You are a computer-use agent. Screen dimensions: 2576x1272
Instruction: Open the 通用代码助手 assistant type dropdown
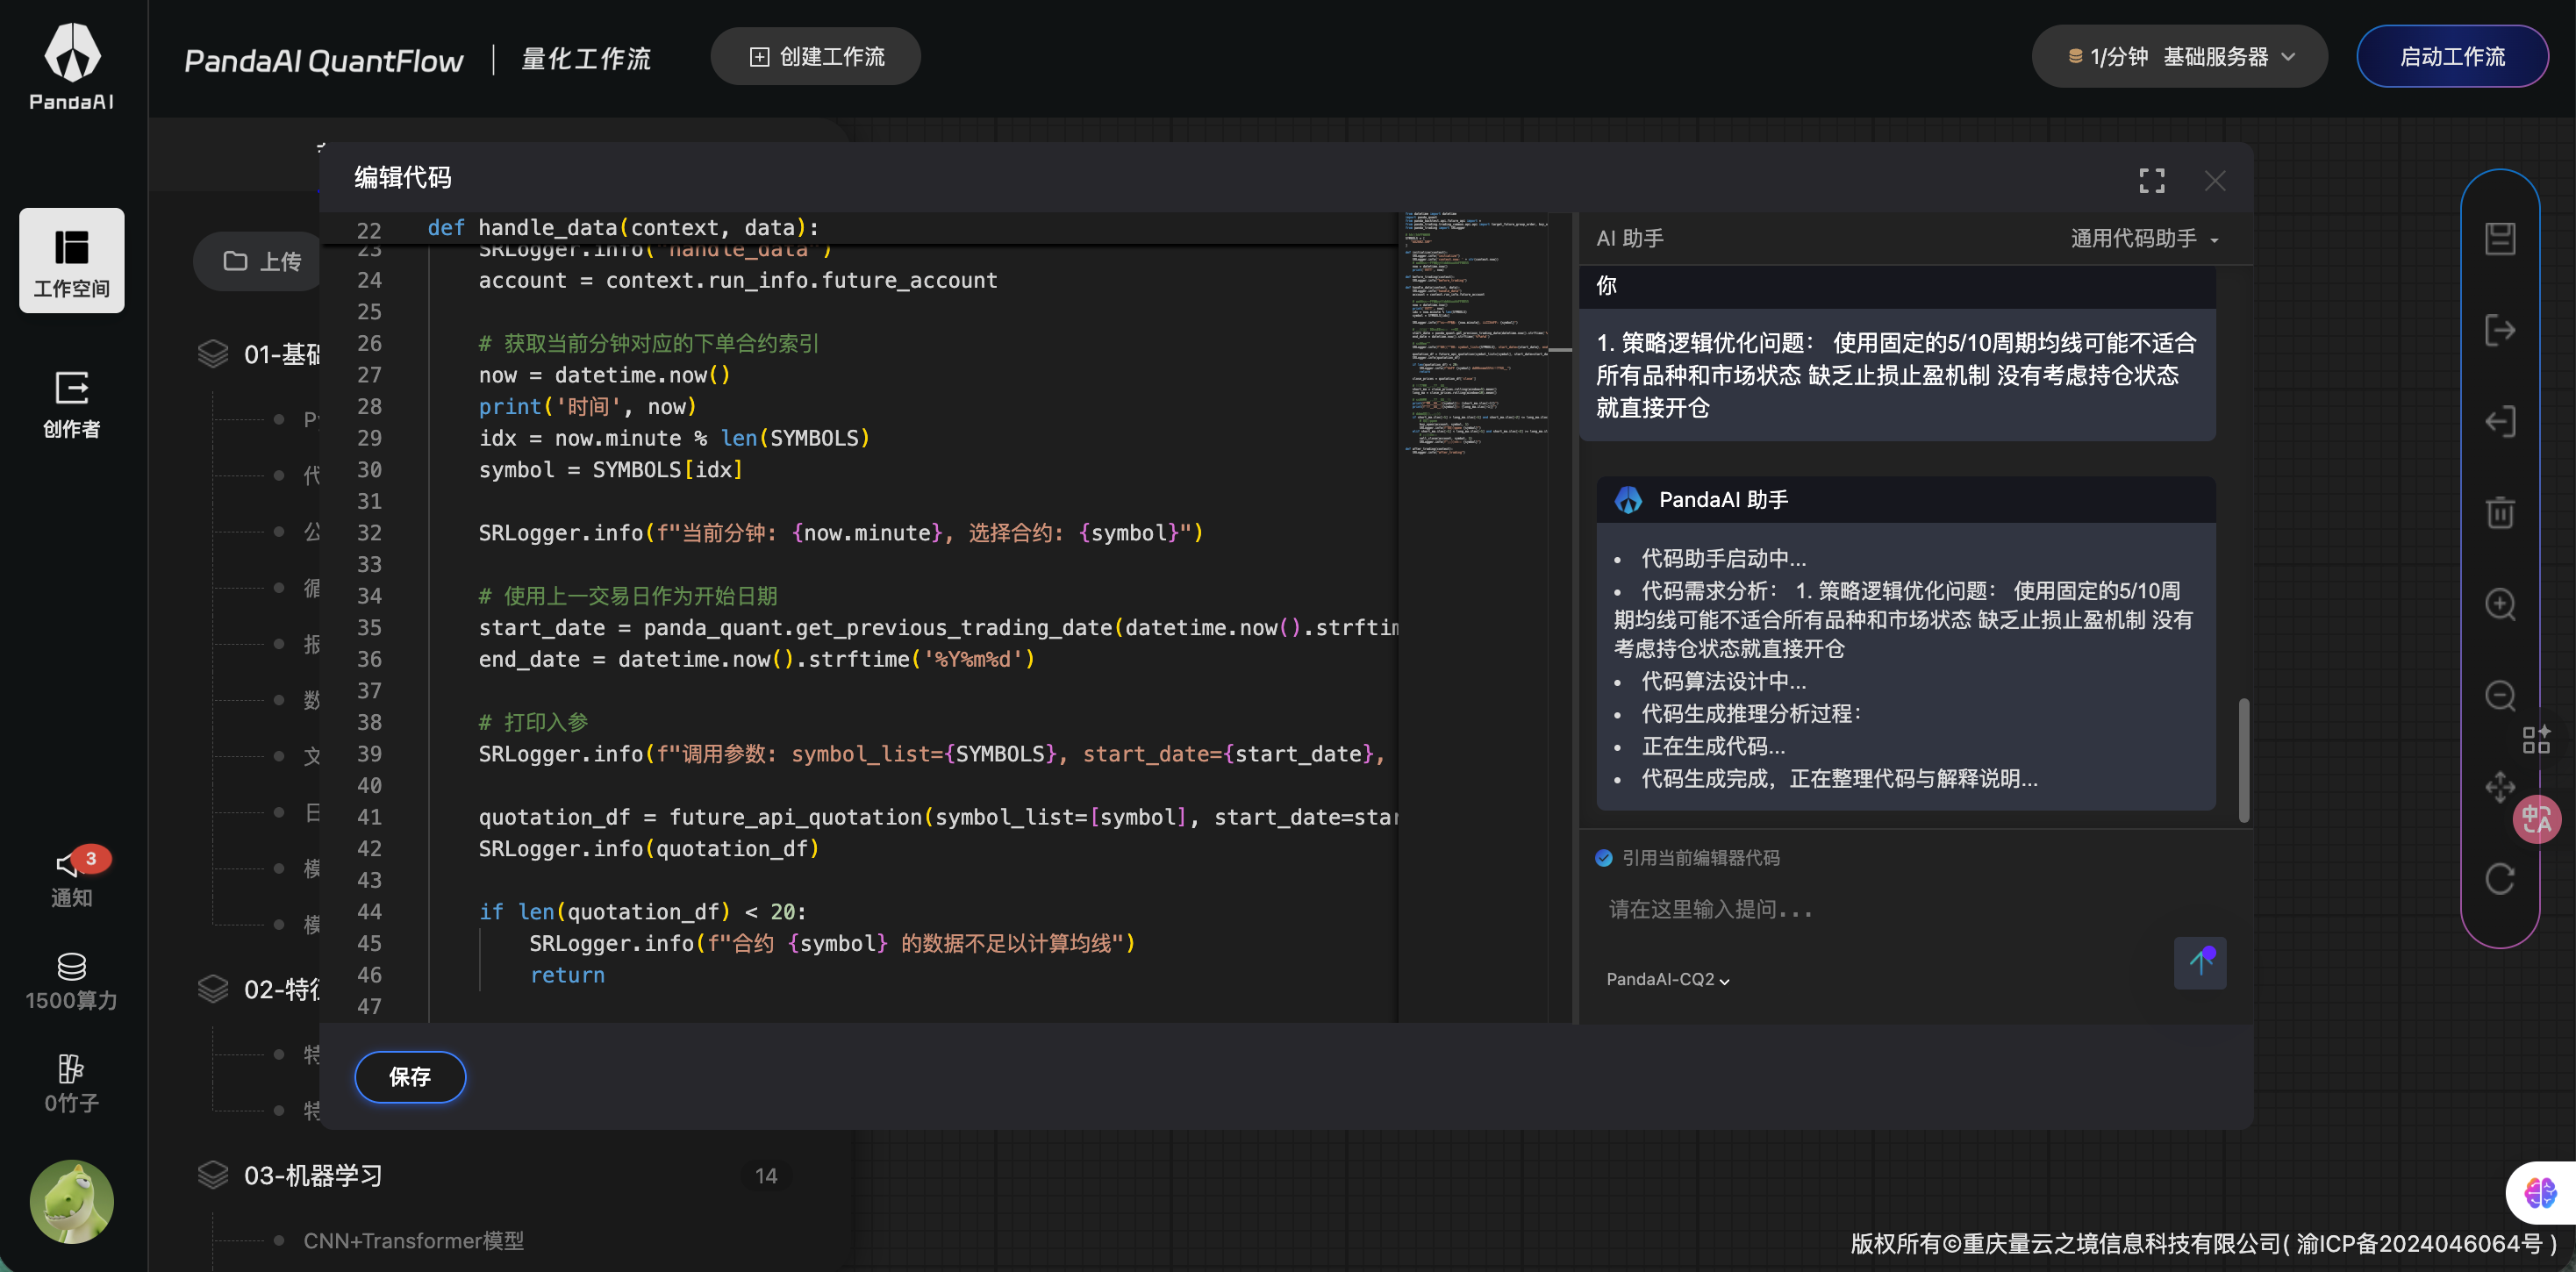[2144, 239]
